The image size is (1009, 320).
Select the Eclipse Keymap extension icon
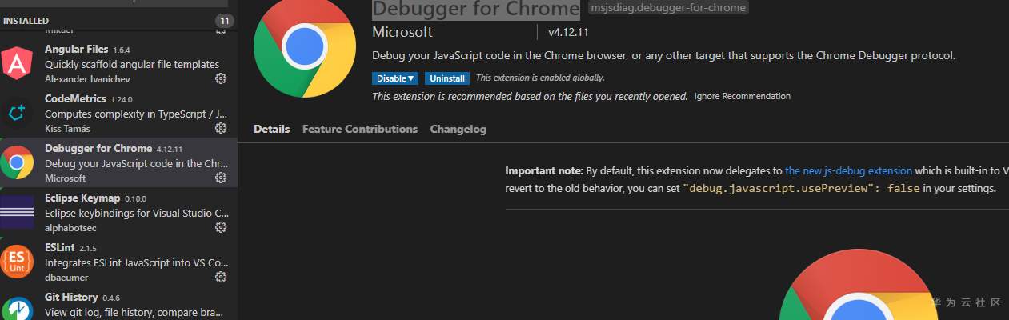[x=17, y=212]
